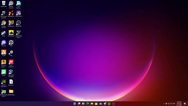
Task: Open the Recycle Bin desktop icon
Action: 4,4
